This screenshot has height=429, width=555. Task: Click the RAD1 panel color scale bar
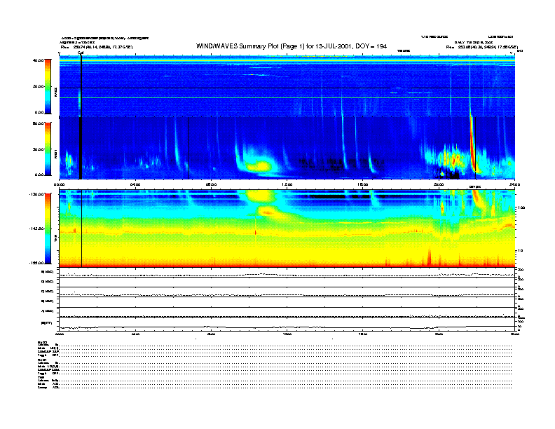[48, 149]
